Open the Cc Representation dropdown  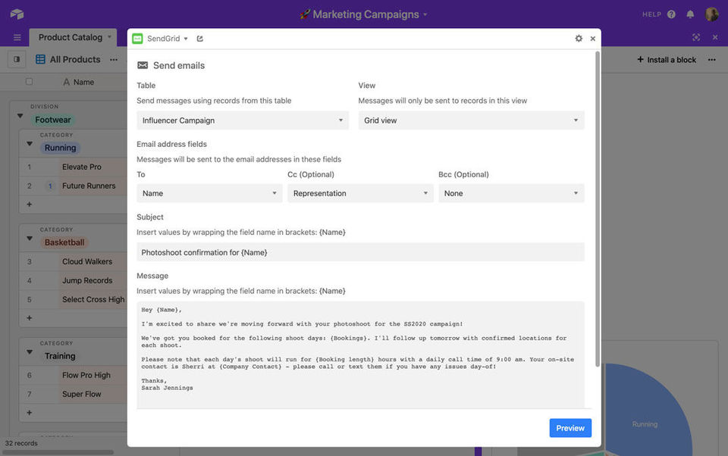[360, 193]
